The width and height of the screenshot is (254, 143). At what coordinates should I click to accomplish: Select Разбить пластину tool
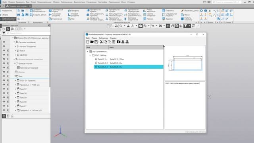[x=187, y=19]
